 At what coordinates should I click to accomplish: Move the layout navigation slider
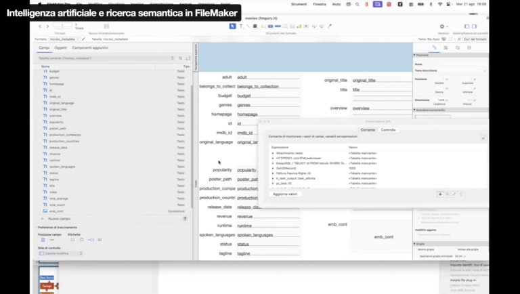pos(62,28)
